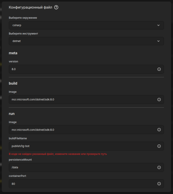Expand the chevron arrow on the csharp selector
Viewport: 173px width, 194px height.
158,25
